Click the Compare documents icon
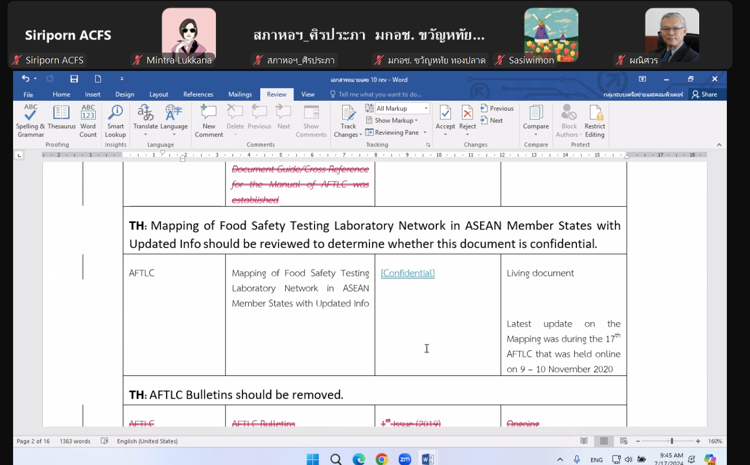This screenshot has width=750, height=465. pos(536,116)
